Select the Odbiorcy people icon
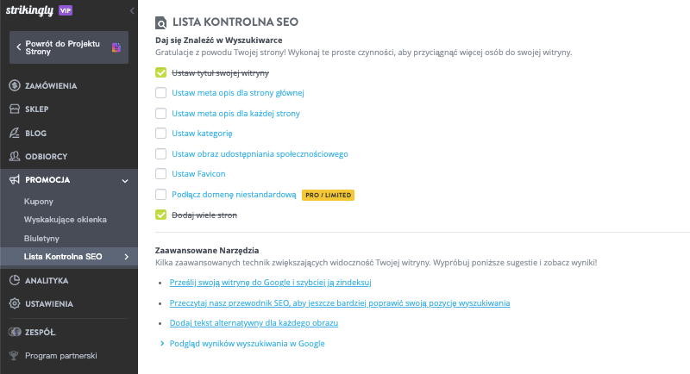This screenshot has width=690, height=374. pyautogui.click(x=15, y=156)
